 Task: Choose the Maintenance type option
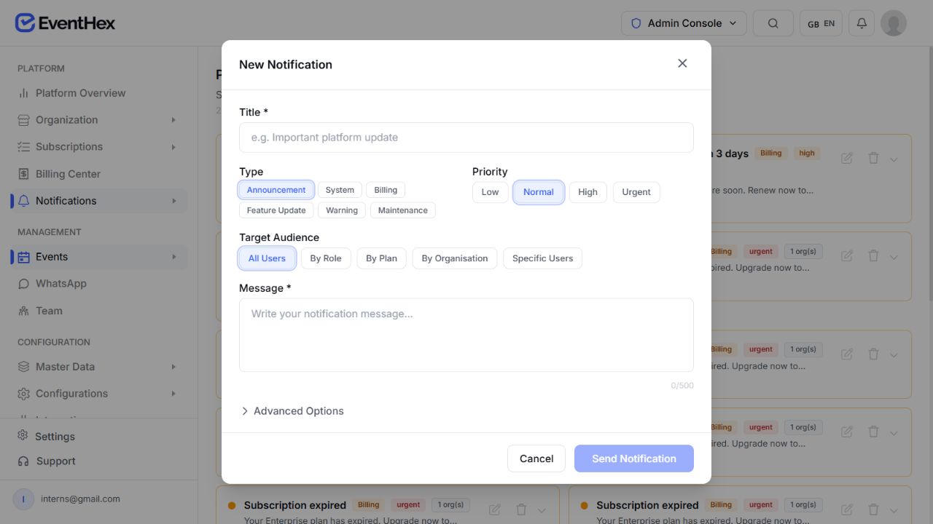click(403, 210)
